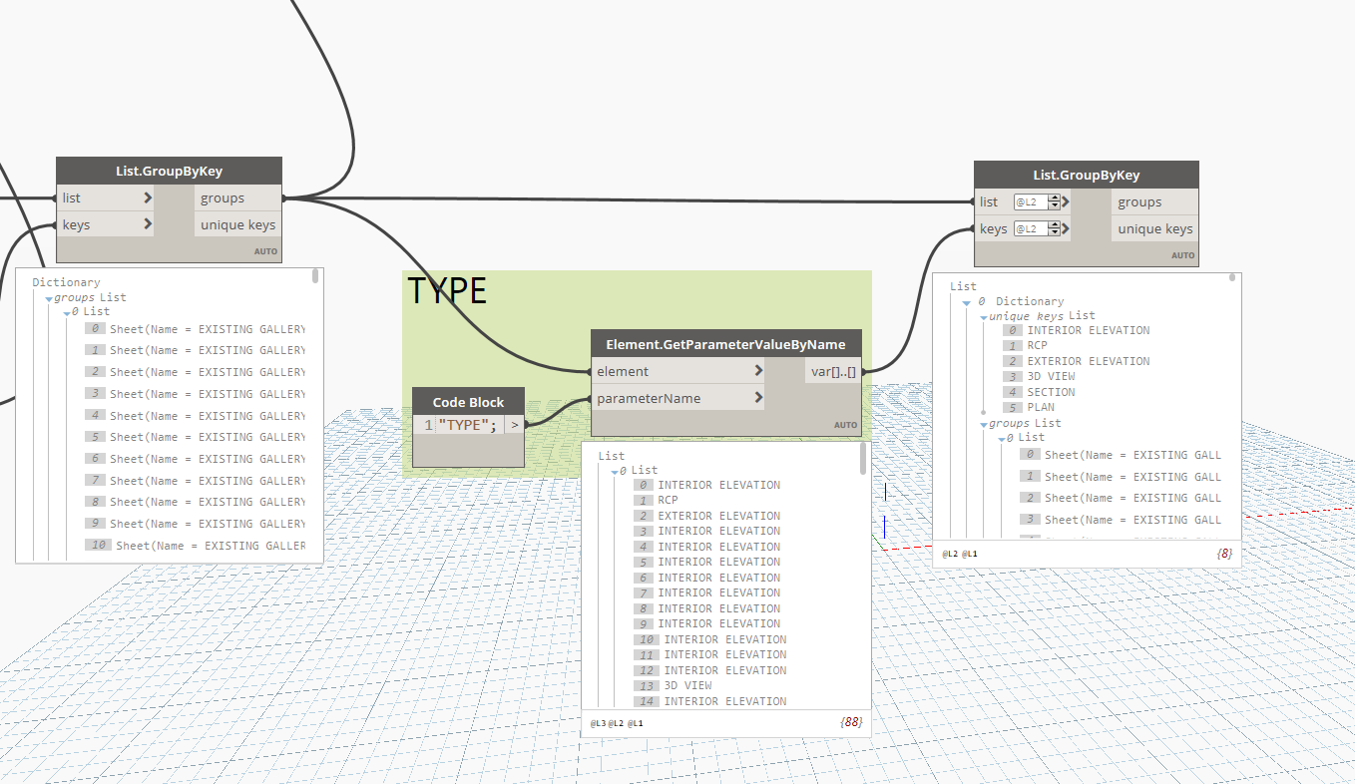This screenshot has width=1355, height=784.
Task: Select PLAN in the unique keys list
Action: point(1029,407)
